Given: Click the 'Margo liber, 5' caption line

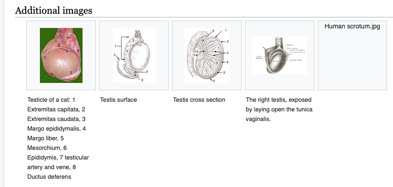Looking at the screenshot, I should [x=45, y=138].
